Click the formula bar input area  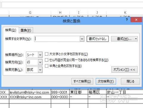click(x=72, y=5)
